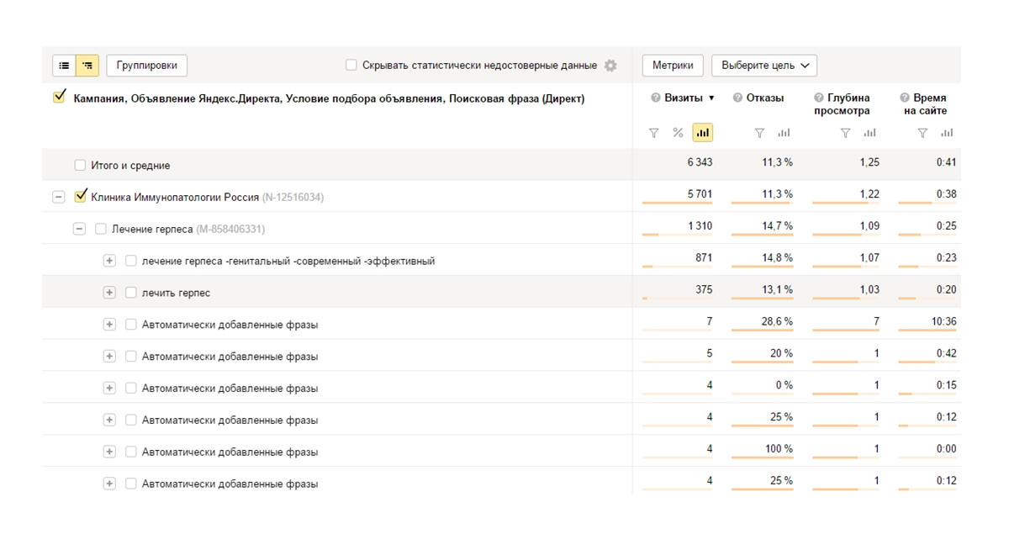Click the time on site value 0:38

947,194
